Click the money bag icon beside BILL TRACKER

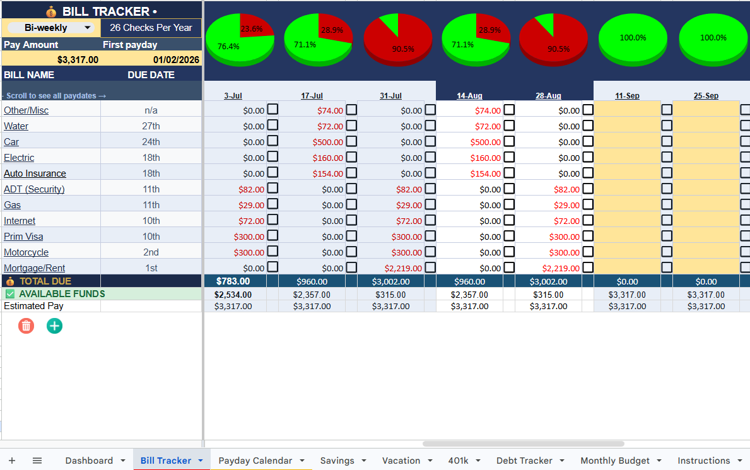coord(51,11)
